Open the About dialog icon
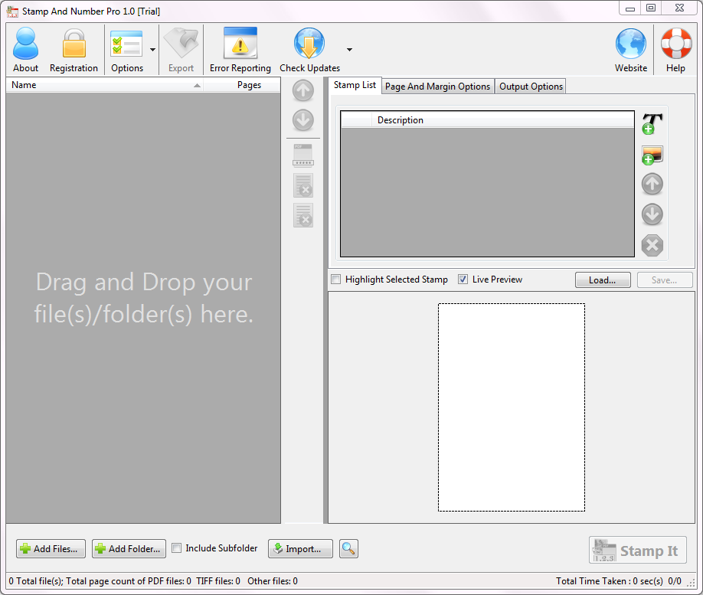The width and height of the screenshot is (703, 595). (25, 45)
